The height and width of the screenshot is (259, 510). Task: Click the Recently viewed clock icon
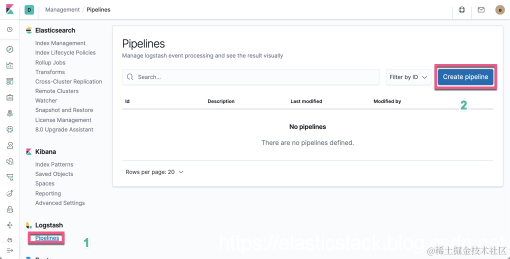[x=9, y=29]
